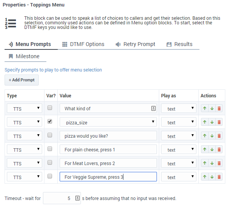
Task: Delete the 'For Meat Lovers, press 2' row
Action: 219,163
